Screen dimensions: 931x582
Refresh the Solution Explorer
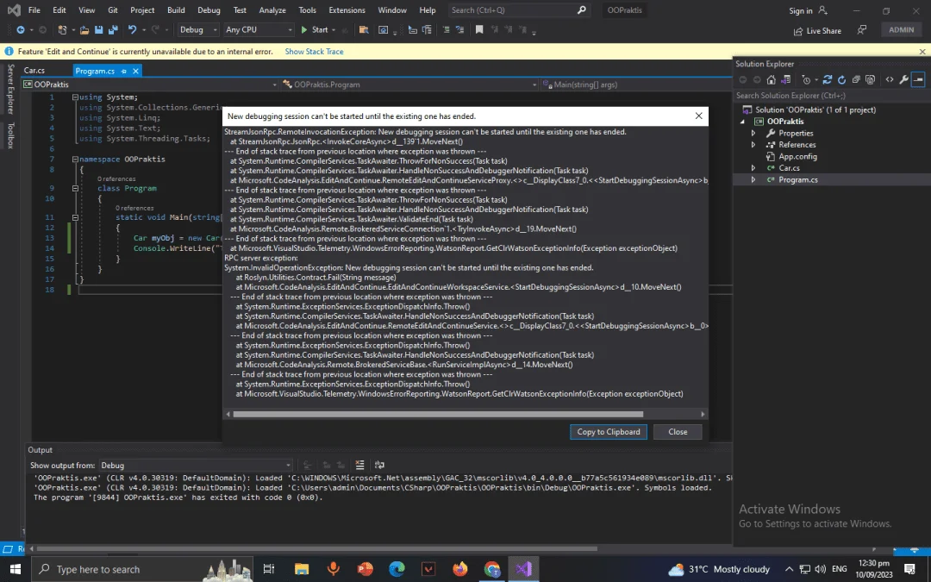pos(841,79)
